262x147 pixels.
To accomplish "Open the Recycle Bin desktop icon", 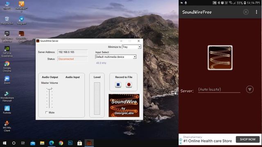I will click(7, 20).
